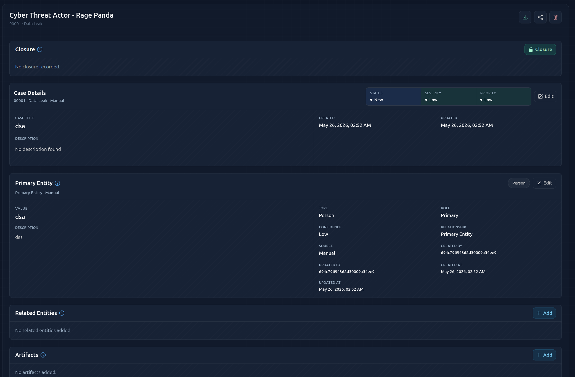This screenshot has height=377, width=575.
Task: Click Role value 'Primary'
Action: click(449, 215)
